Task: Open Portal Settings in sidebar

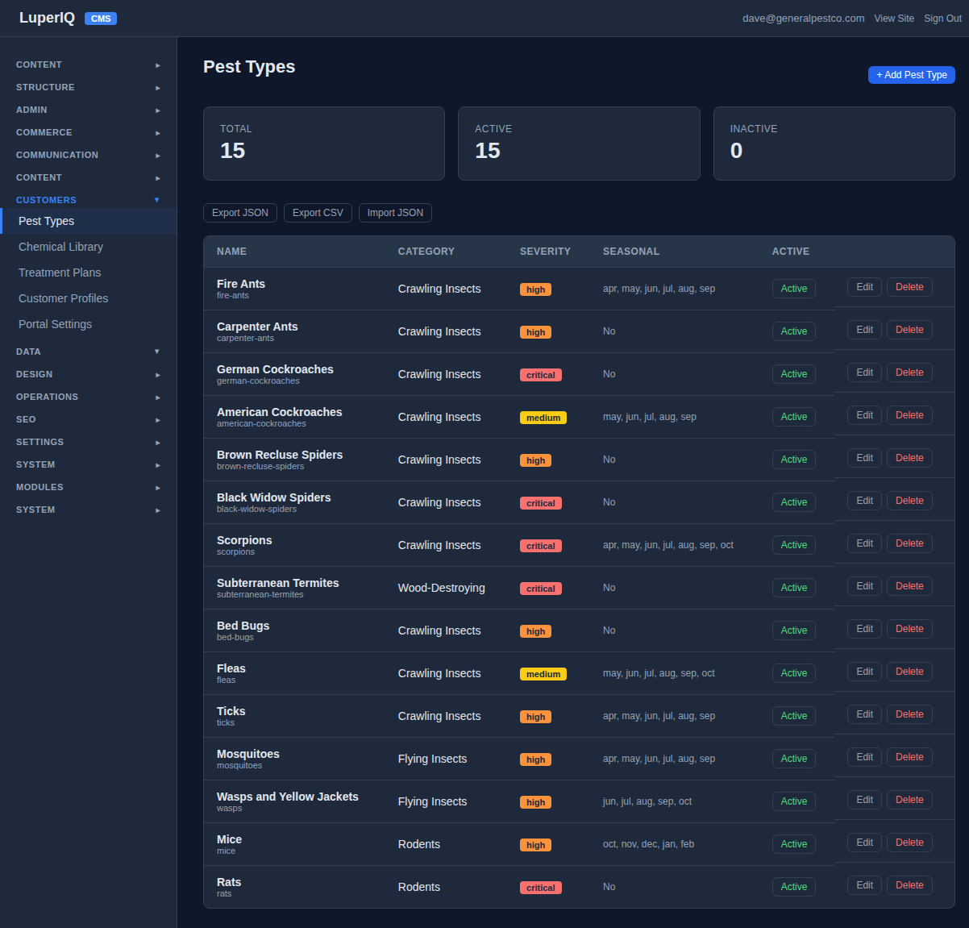Action: (55, 324)
